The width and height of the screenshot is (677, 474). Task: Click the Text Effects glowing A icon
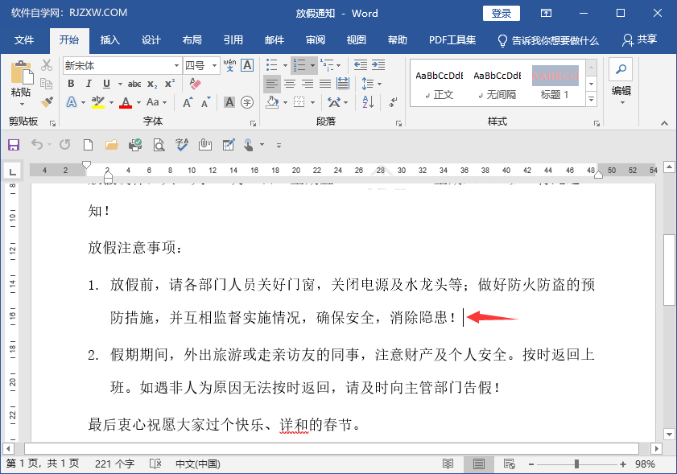tap(71, 102)
